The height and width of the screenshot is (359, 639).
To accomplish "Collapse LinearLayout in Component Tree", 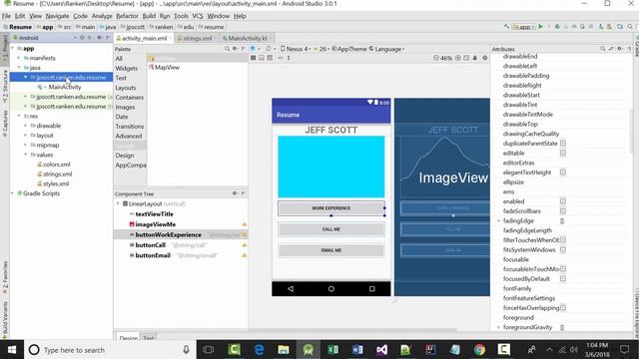I will point(118,203).
